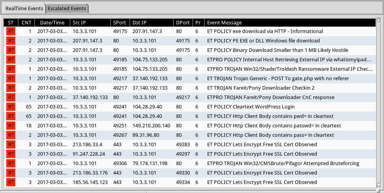Screen dimensions: 384x193
Task: Click RT badge of Troldesh Ransomware External IP event
Action: click(x=11, y=69)
